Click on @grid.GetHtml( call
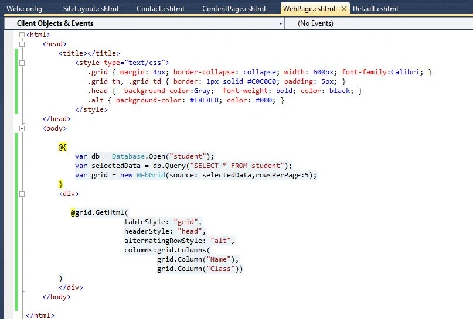This screenshot has width=473, height=319. coord(100,212)
